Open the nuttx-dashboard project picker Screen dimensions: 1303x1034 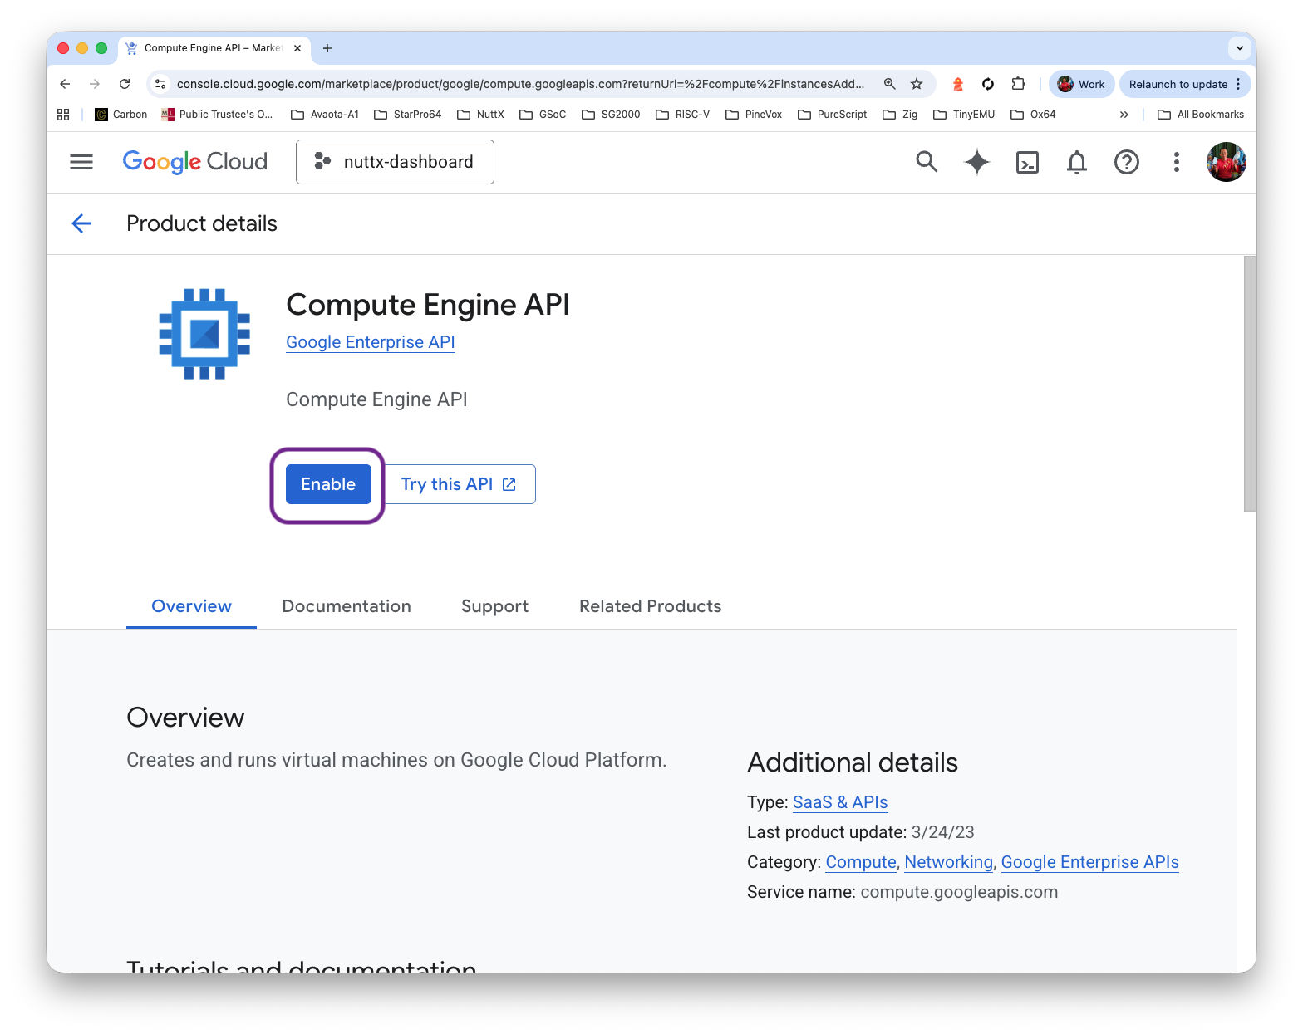[395, 162]
